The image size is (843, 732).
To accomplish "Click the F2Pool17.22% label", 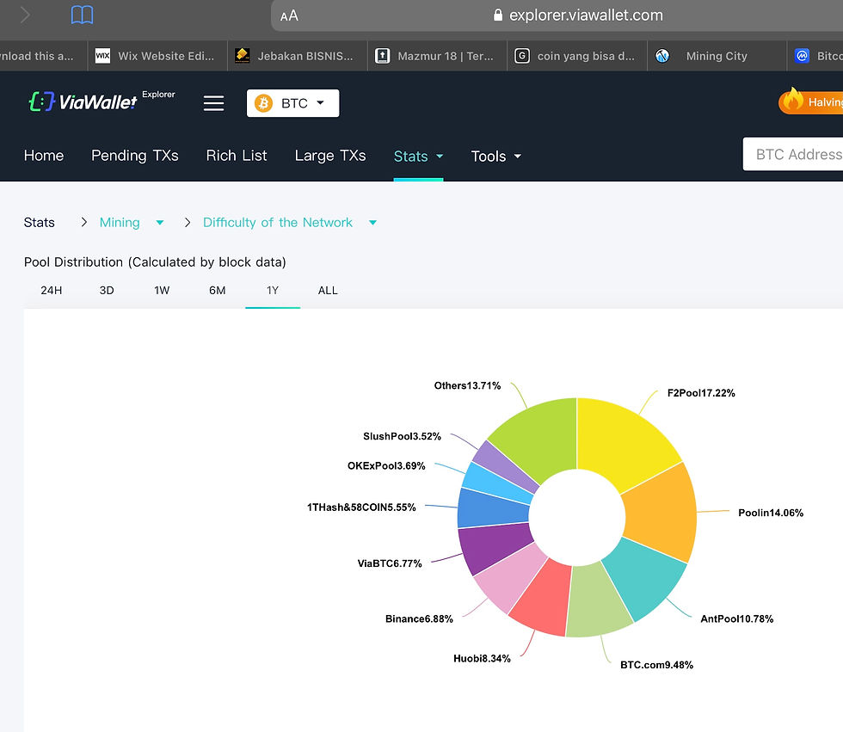I will click(x=701, y=393).
